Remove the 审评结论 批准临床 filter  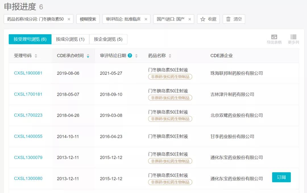tap(146, 19)
